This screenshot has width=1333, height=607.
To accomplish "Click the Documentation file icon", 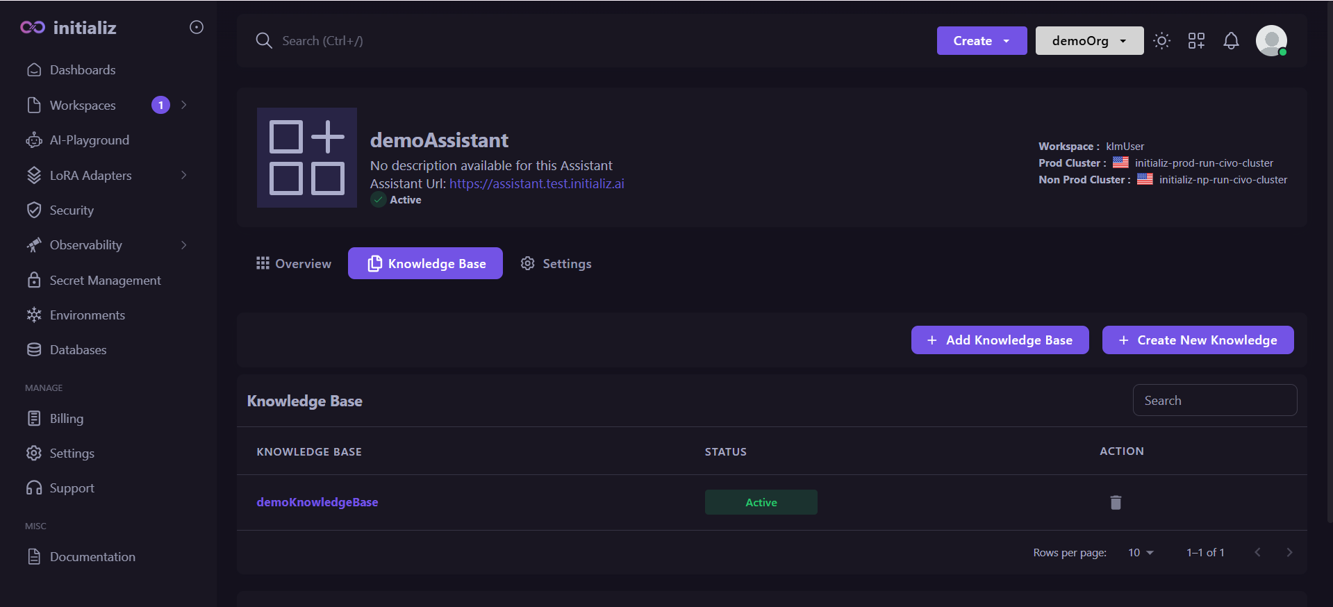I will [34, 556].
